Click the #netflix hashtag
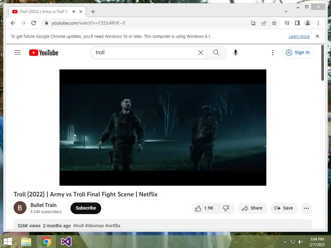 [113, 226]
